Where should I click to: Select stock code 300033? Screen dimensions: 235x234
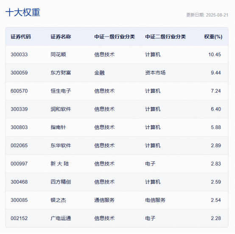click(19, 54)
